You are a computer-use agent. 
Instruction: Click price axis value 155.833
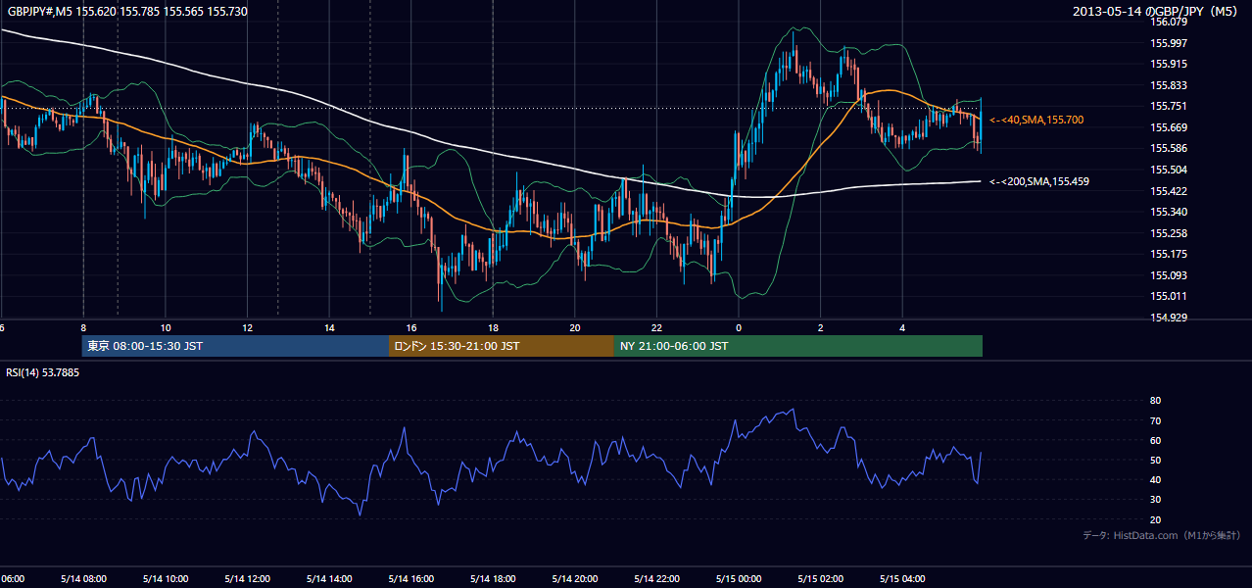pos(1169,85)
